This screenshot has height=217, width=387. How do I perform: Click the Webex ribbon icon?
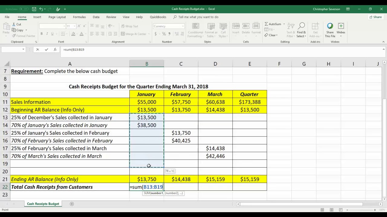(x=341, y=26)
